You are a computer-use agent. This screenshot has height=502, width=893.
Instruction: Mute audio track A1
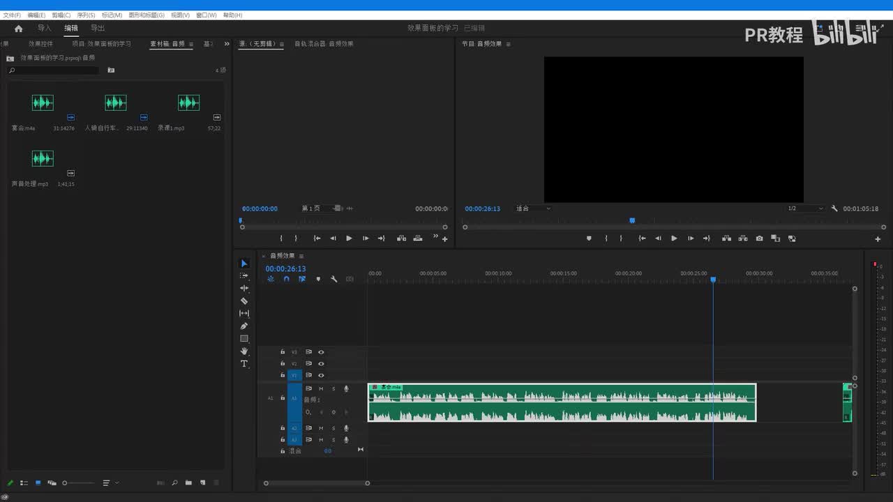pyautogui.click(x=321, y=388)
